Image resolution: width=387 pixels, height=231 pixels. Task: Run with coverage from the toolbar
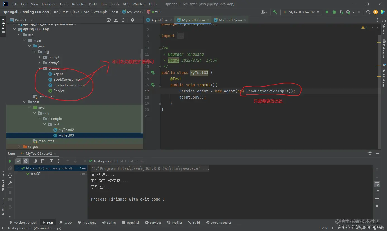pyautogui.click(x=341, y=12)
